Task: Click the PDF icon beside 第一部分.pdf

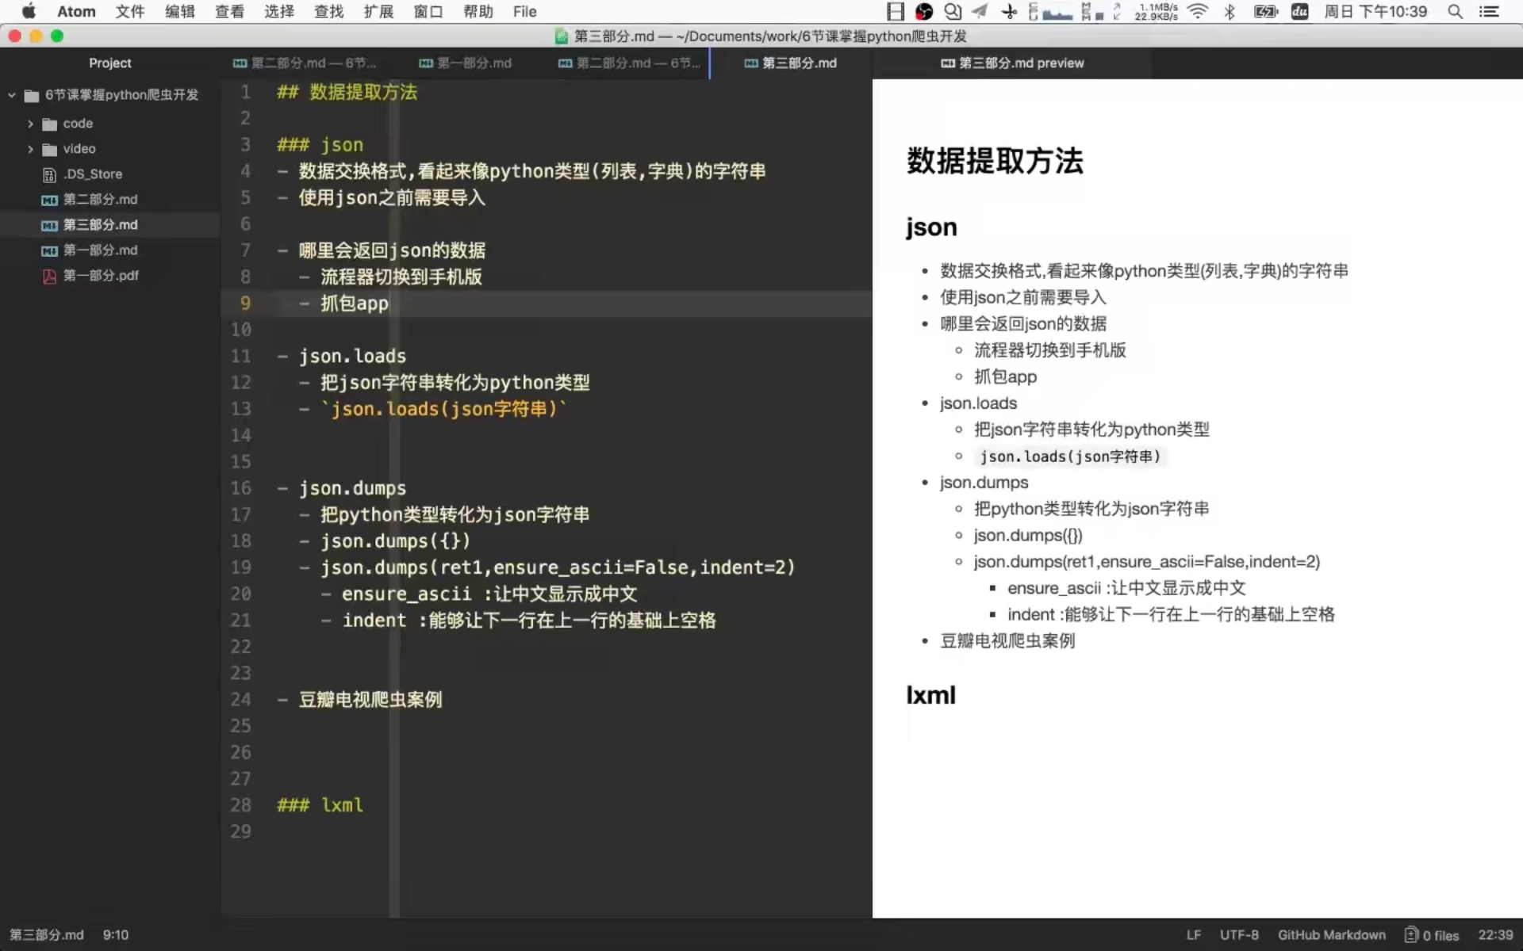Action: point(48,276)
